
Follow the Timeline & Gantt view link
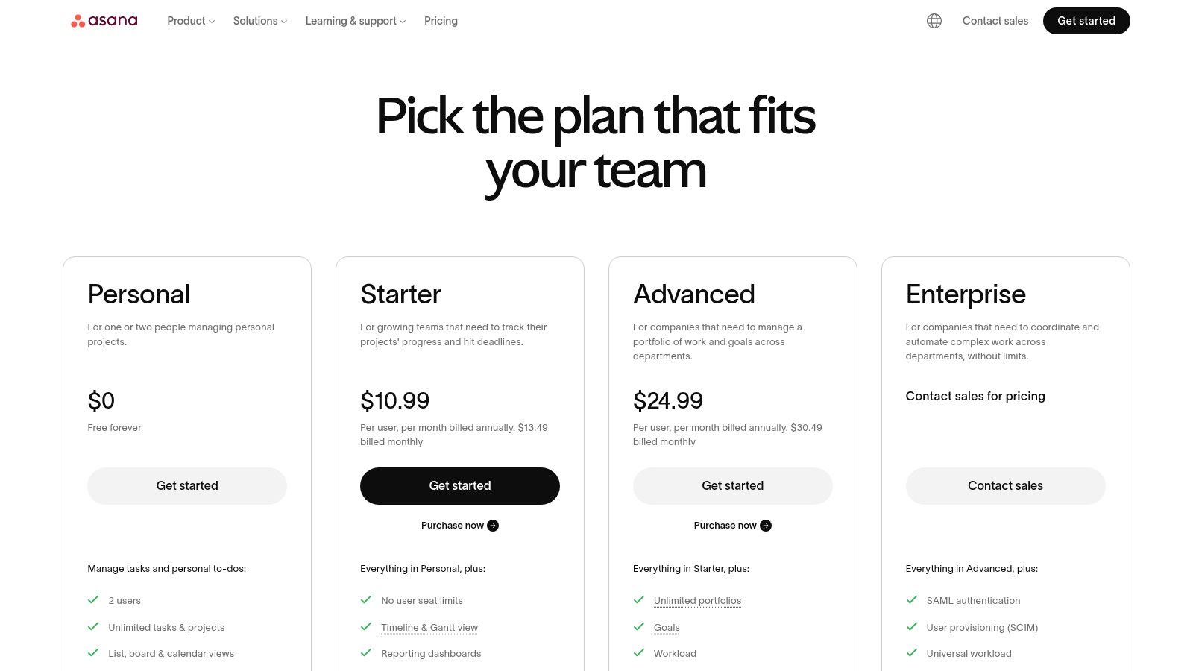pos(429,627)
